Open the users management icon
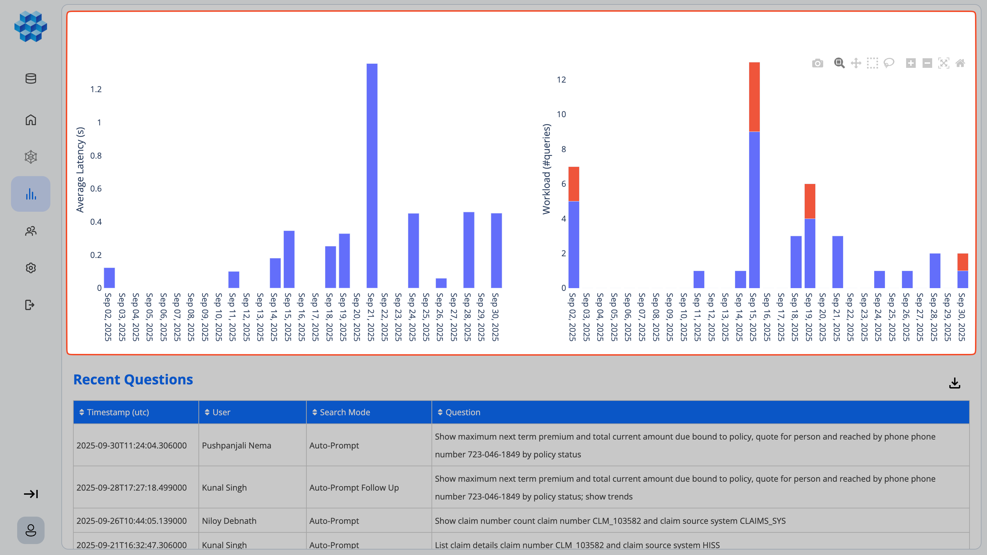 point(30,231)
